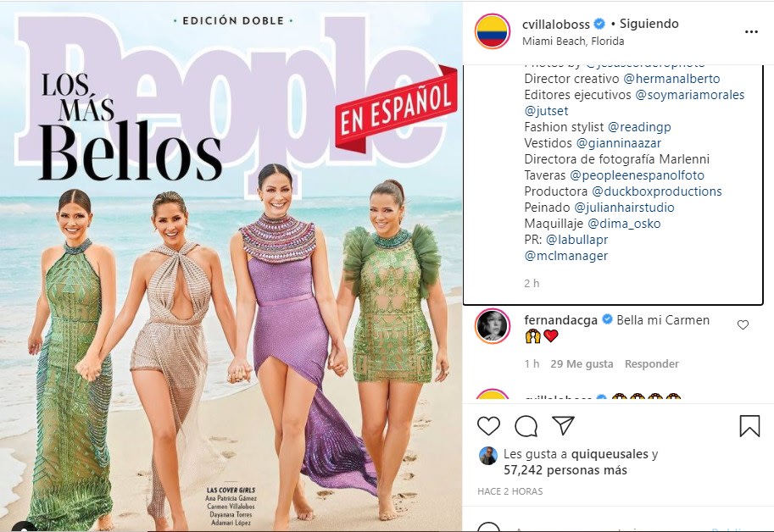This screenshot has width=774, height=532.
Task: Open the @julianhairstudio mention
Action: (x=624, y=208)
